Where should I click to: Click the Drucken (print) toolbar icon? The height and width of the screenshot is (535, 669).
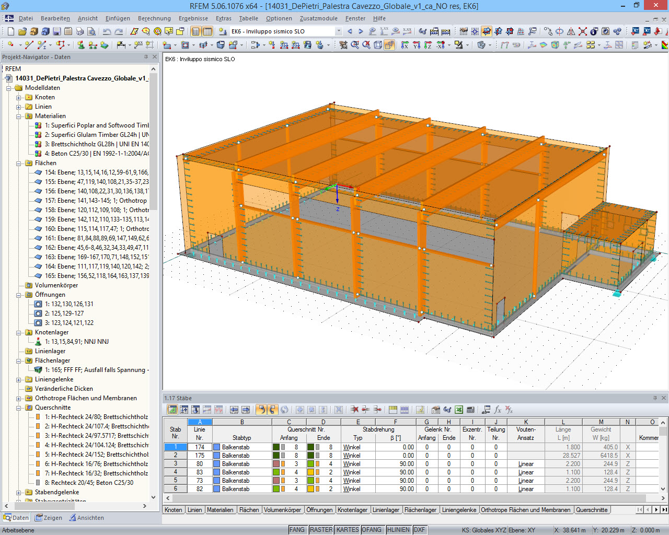(79, 31)
